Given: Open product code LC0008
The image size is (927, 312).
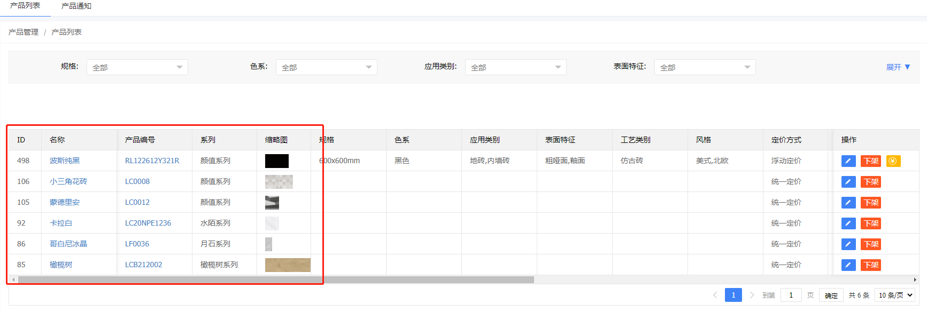Looking at the screenshot, I should 137,181.
